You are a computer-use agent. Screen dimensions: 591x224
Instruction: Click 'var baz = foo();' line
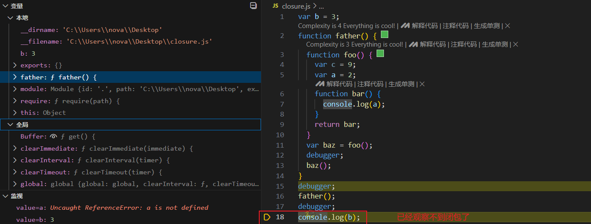point(340,145)
